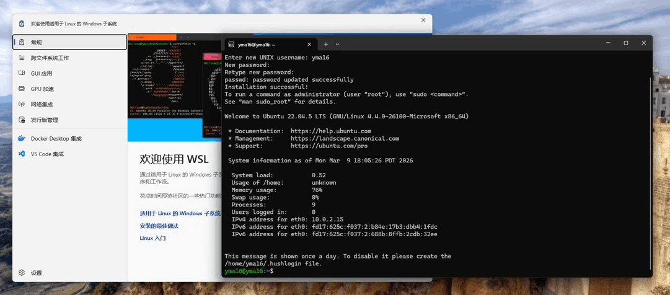Open the 安装的最佳做法 link
670x295 pixels.
click(x=159, y=226)
